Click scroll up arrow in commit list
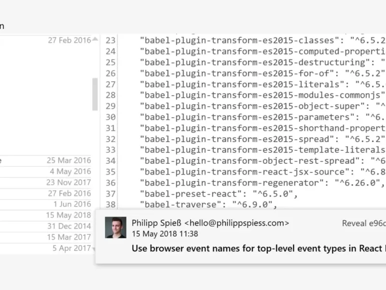The image size is (386, 290). coord(95,39)
